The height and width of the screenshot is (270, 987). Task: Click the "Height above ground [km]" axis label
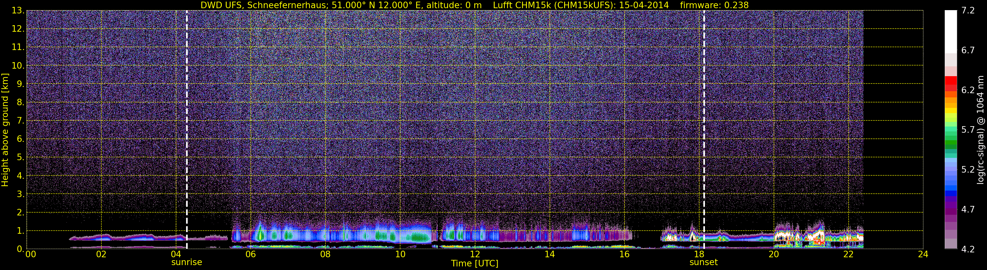pos(5,130)
